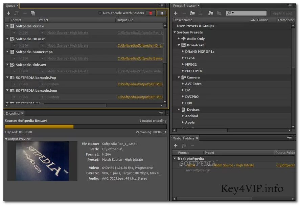Select the DVCPRO preset group
300x205 pixels.
click(x=192, y=97)
